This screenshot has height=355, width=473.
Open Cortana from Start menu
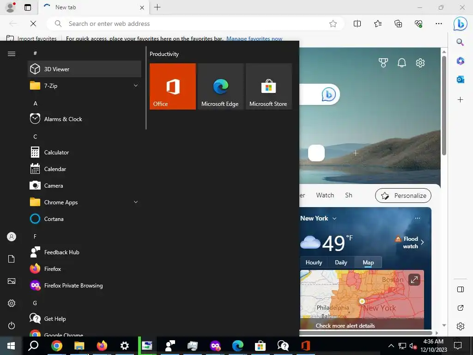click(x=84, y=219)
